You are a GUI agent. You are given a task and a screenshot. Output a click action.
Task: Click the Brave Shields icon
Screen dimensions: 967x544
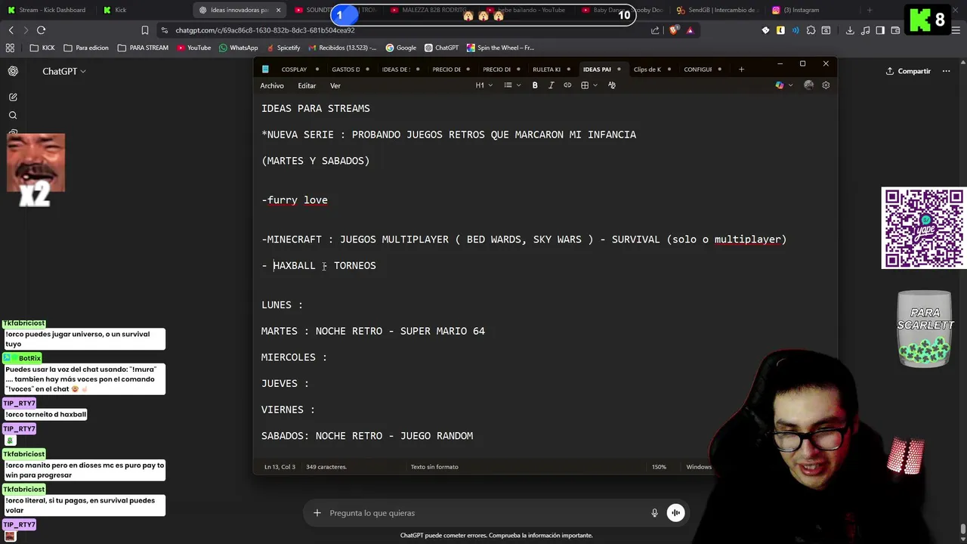[x=675, y=30]
